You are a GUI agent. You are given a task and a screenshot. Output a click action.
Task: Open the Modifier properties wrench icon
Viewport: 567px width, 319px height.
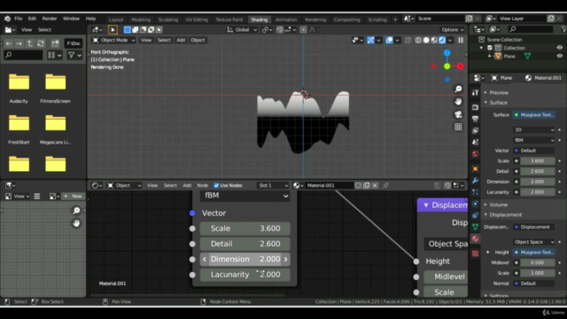click(x=475, y=180)
